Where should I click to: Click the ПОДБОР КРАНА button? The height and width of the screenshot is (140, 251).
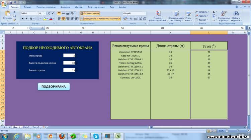point(54,87)
